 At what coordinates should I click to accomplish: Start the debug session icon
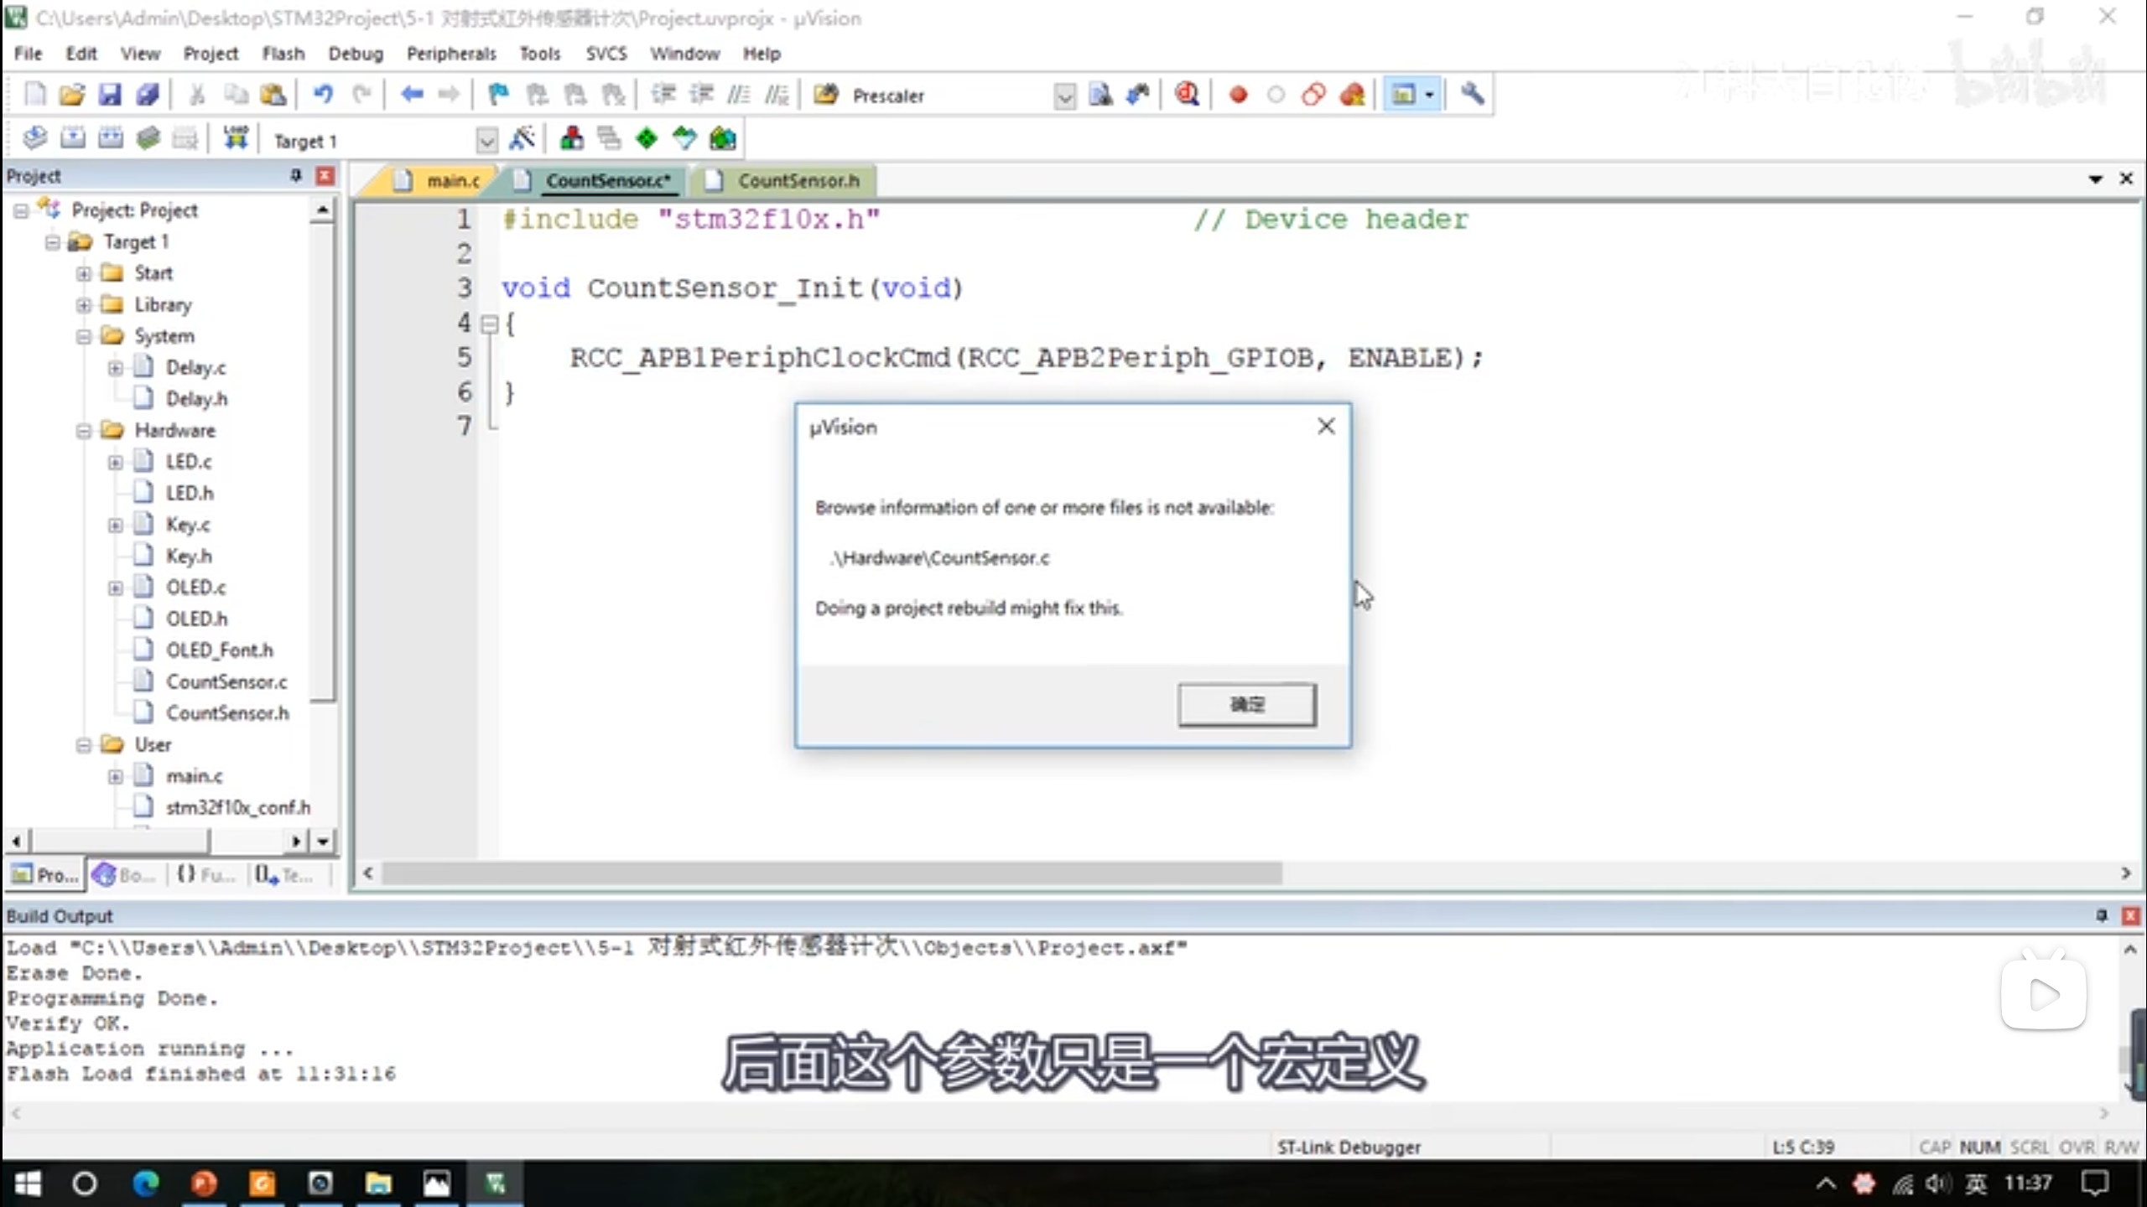(1187, 95)
